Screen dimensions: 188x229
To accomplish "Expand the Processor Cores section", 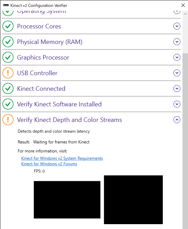I will point(177,26).
